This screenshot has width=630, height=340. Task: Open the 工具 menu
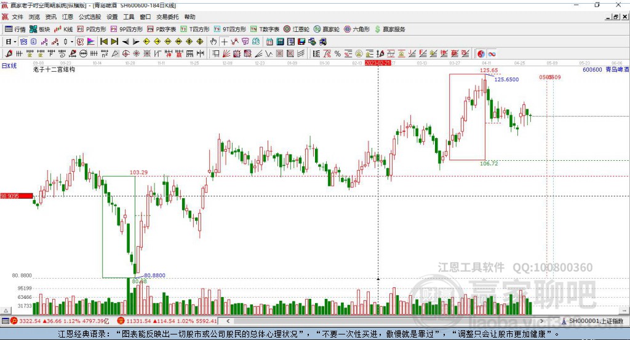point(129,17)
